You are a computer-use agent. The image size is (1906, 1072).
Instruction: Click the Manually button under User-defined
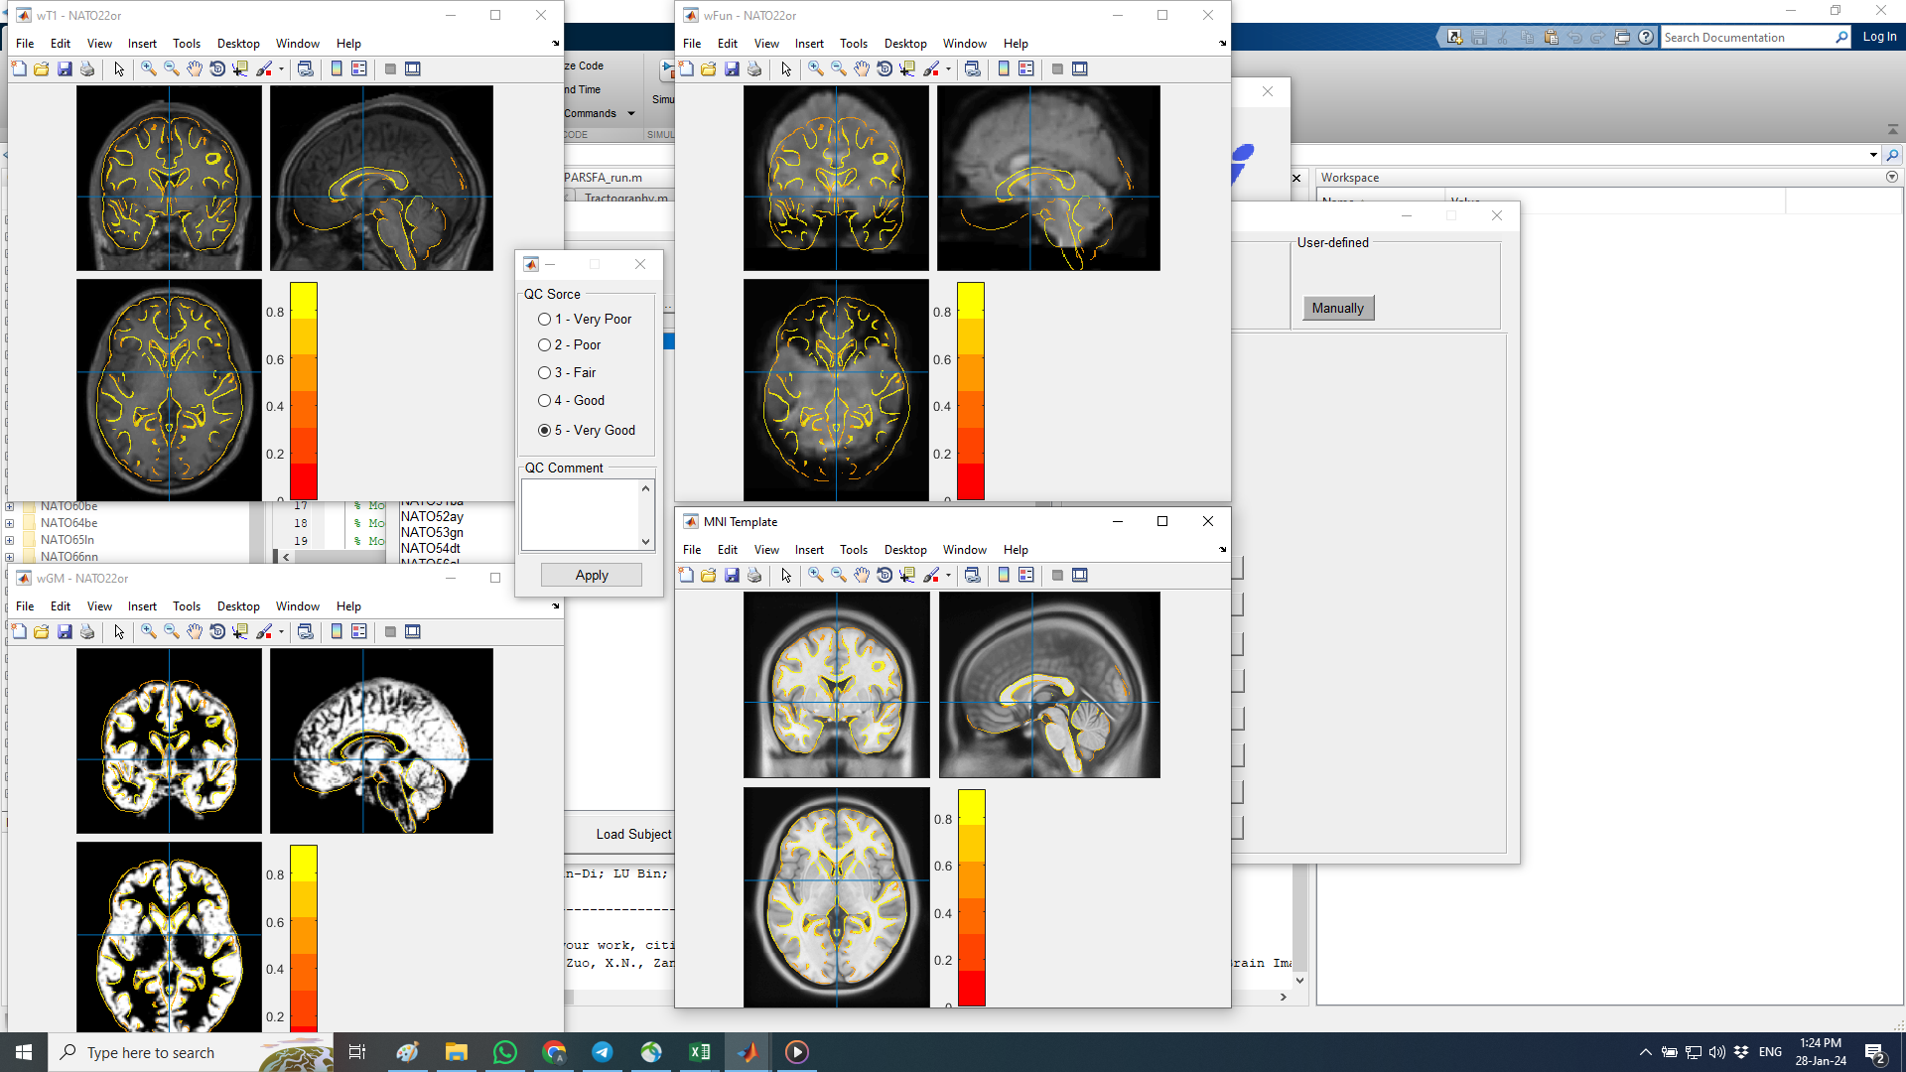pos(1338,308)
